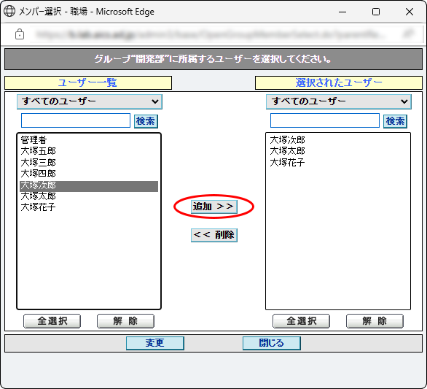Click the right 検索 button
This screenshot has width=427, height=389.
tap(395, 121)
